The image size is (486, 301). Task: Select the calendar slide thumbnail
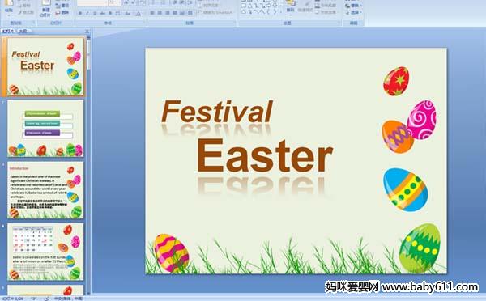tap(45, 252)
